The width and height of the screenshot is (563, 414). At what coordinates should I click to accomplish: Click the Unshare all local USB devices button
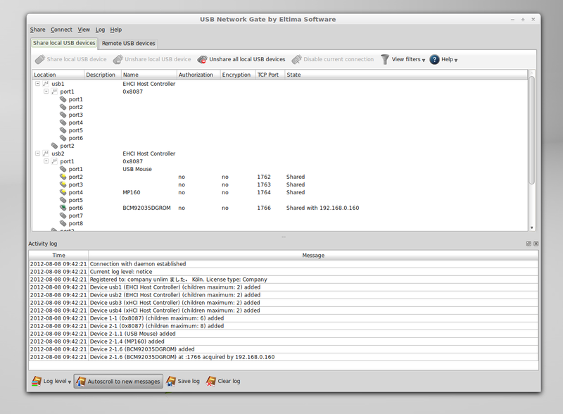tap(241, 59)
